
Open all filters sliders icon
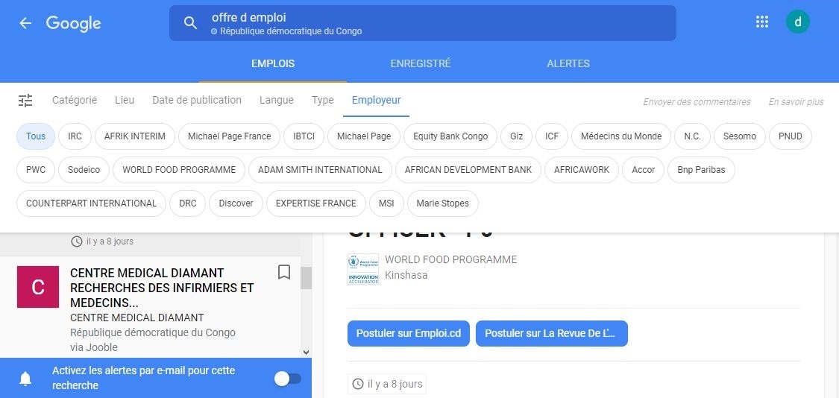point(25,101)
